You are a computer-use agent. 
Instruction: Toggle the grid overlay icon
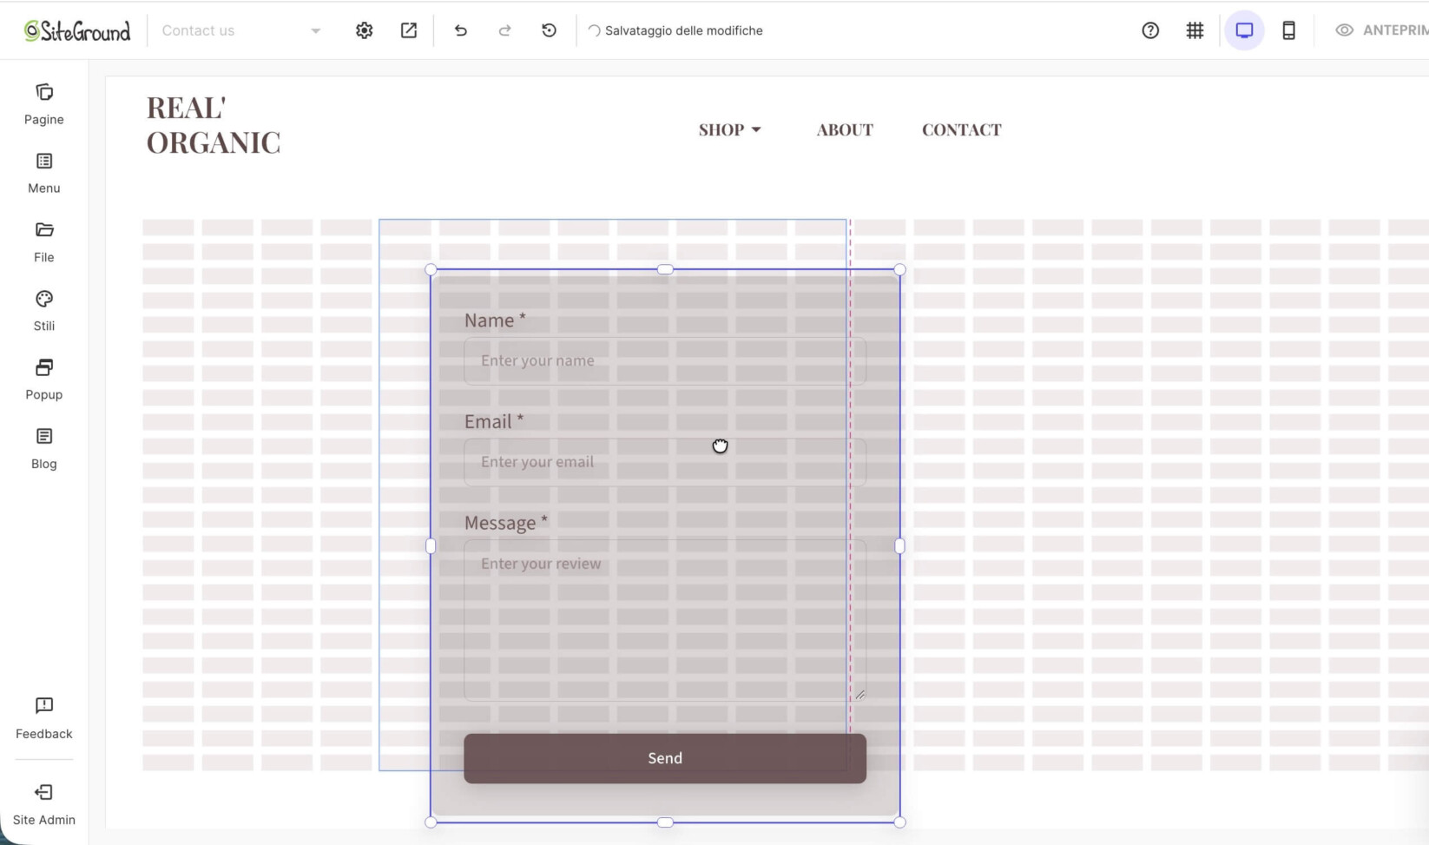click(1195, 30)
